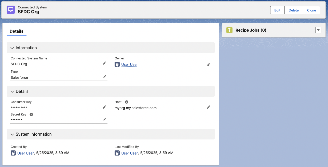The image size is (328, 167).
Task: Switch to the Details tab
Action: point(16,31)
